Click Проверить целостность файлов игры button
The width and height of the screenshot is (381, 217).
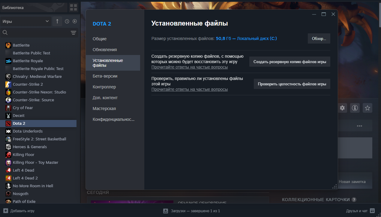[x=292, y=84]
